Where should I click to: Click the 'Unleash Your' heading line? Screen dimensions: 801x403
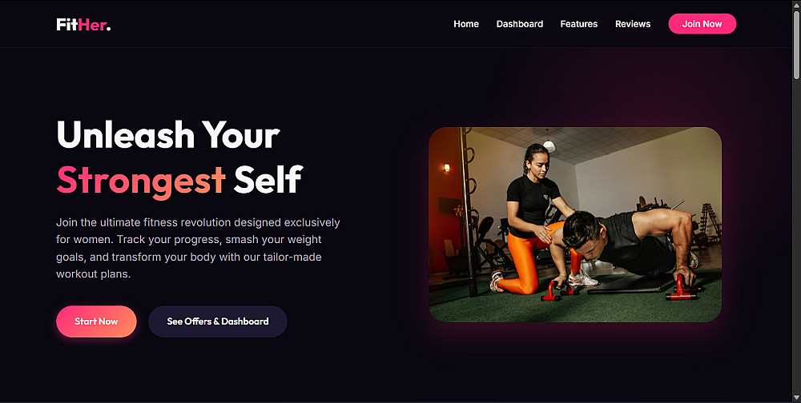168,135
